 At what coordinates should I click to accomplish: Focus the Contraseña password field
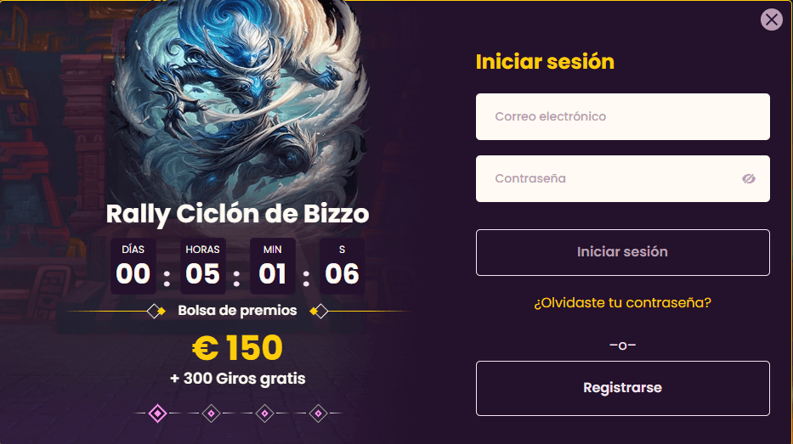tap(622, 179)
